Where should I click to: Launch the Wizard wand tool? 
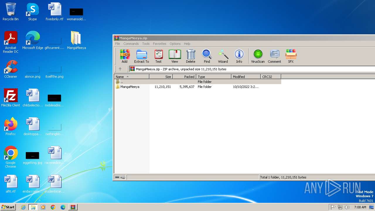point(223,56)
